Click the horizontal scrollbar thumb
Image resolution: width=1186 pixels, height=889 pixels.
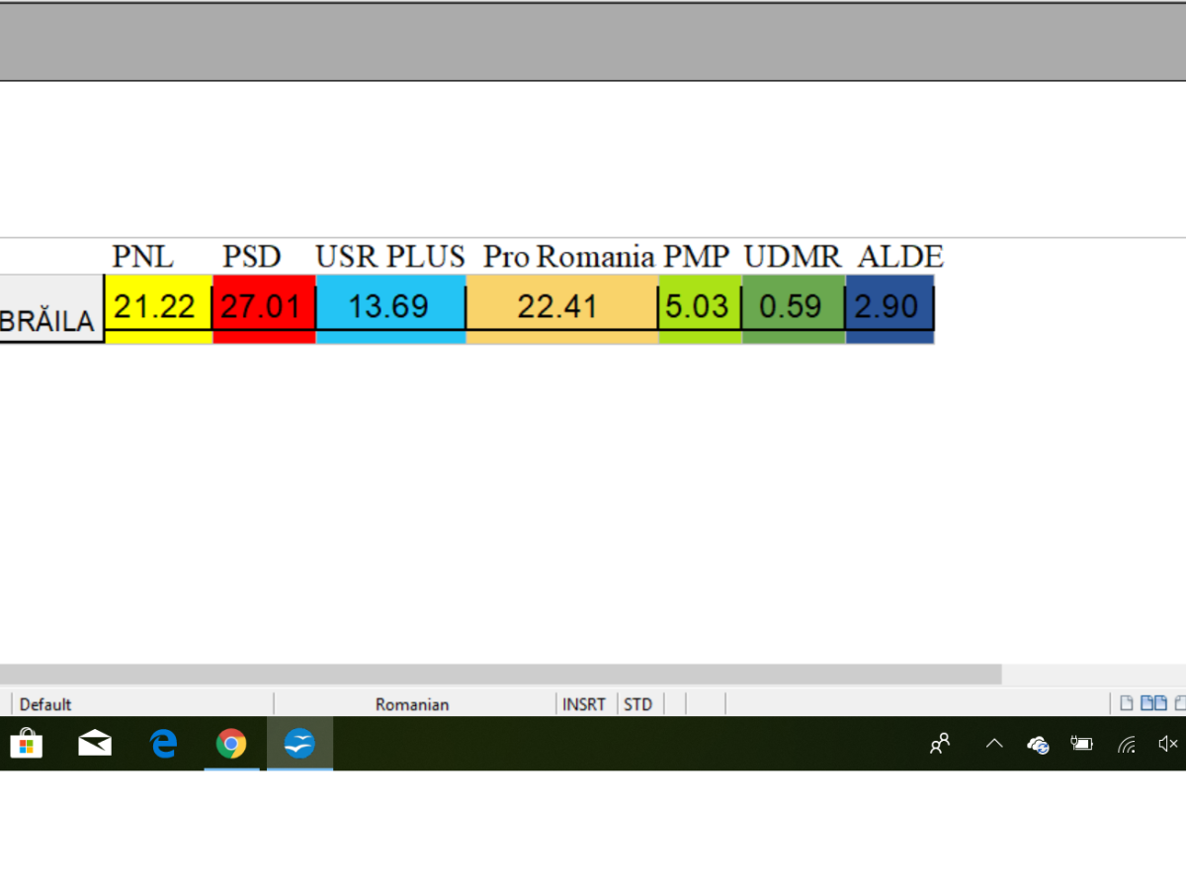pos(499,674)
